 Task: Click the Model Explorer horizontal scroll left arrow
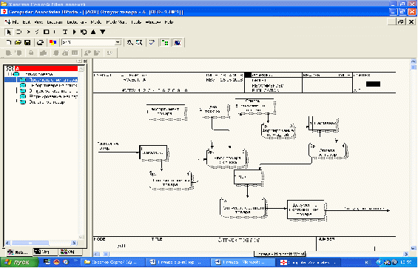pos(7,243)
